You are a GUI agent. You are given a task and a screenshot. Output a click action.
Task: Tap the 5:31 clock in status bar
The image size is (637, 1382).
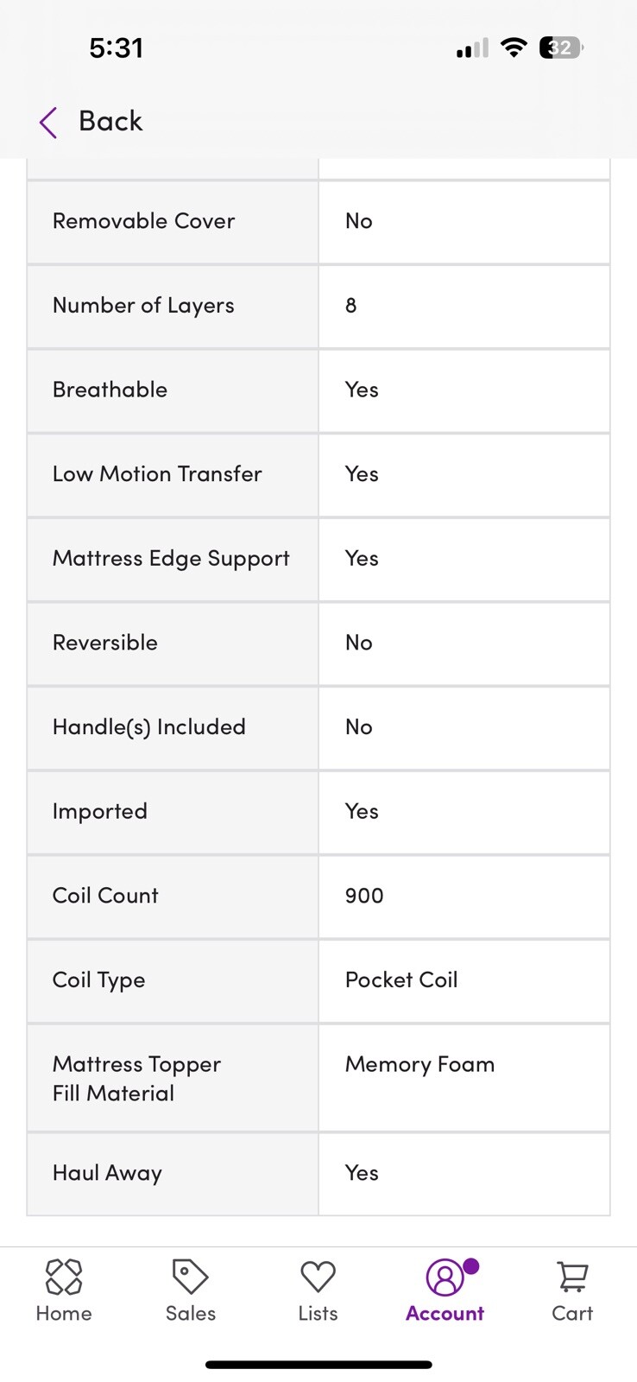coord(117,48)
